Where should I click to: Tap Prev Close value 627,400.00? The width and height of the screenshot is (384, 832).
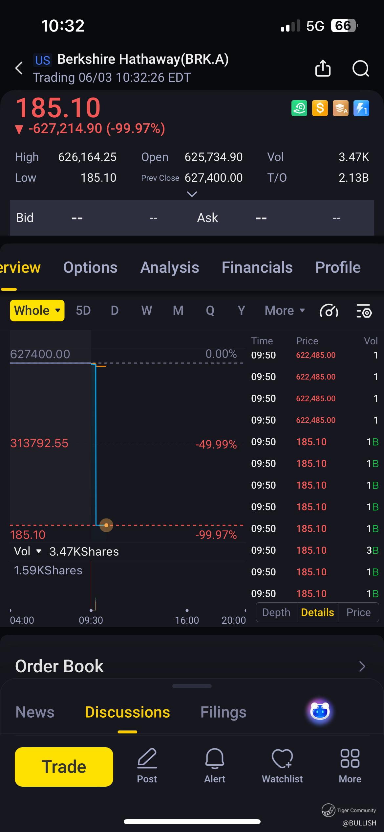click(x=214, y=178)
